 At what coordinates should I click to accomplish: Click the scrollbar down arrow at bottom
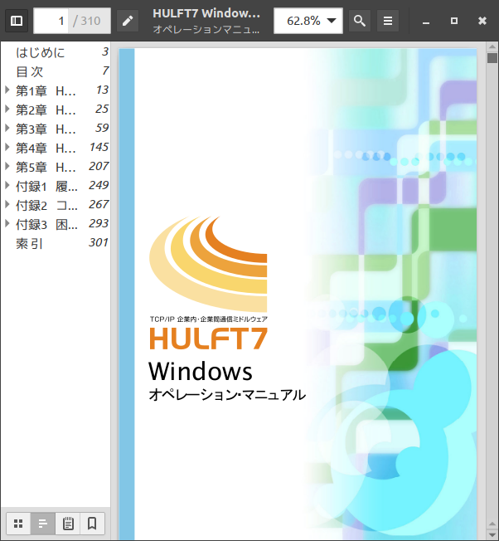pos(492,535)
